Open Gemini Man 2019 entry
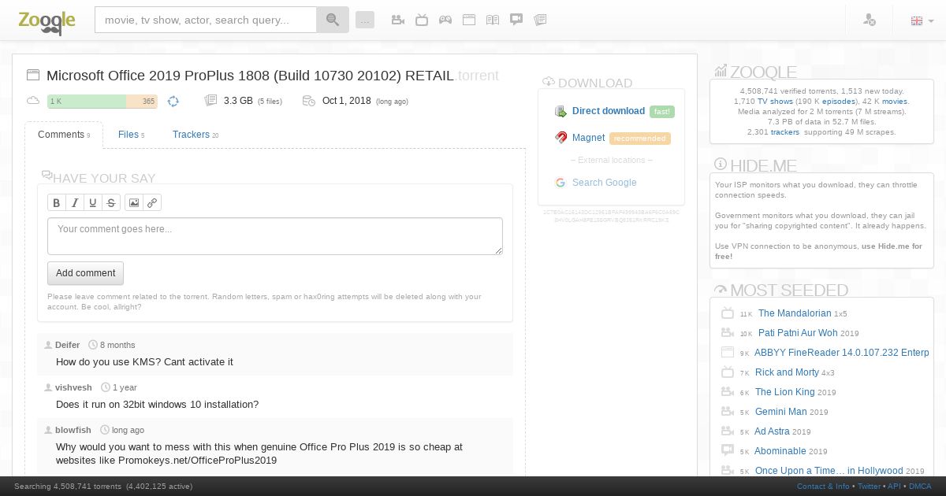Image resolution: width=946 pixels, height=496 pixels. click(781, 412)
